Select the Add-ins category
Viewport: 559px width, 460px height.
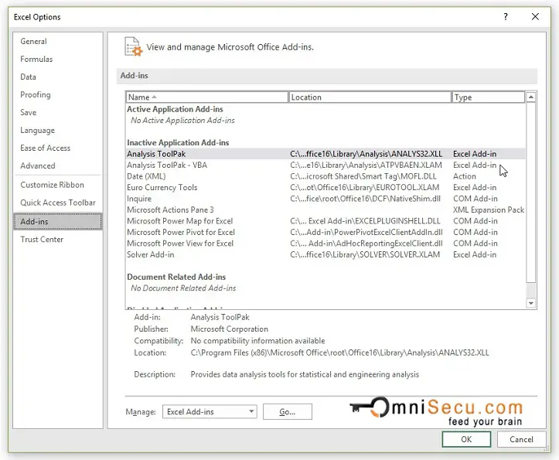click(x=58, y=221)
